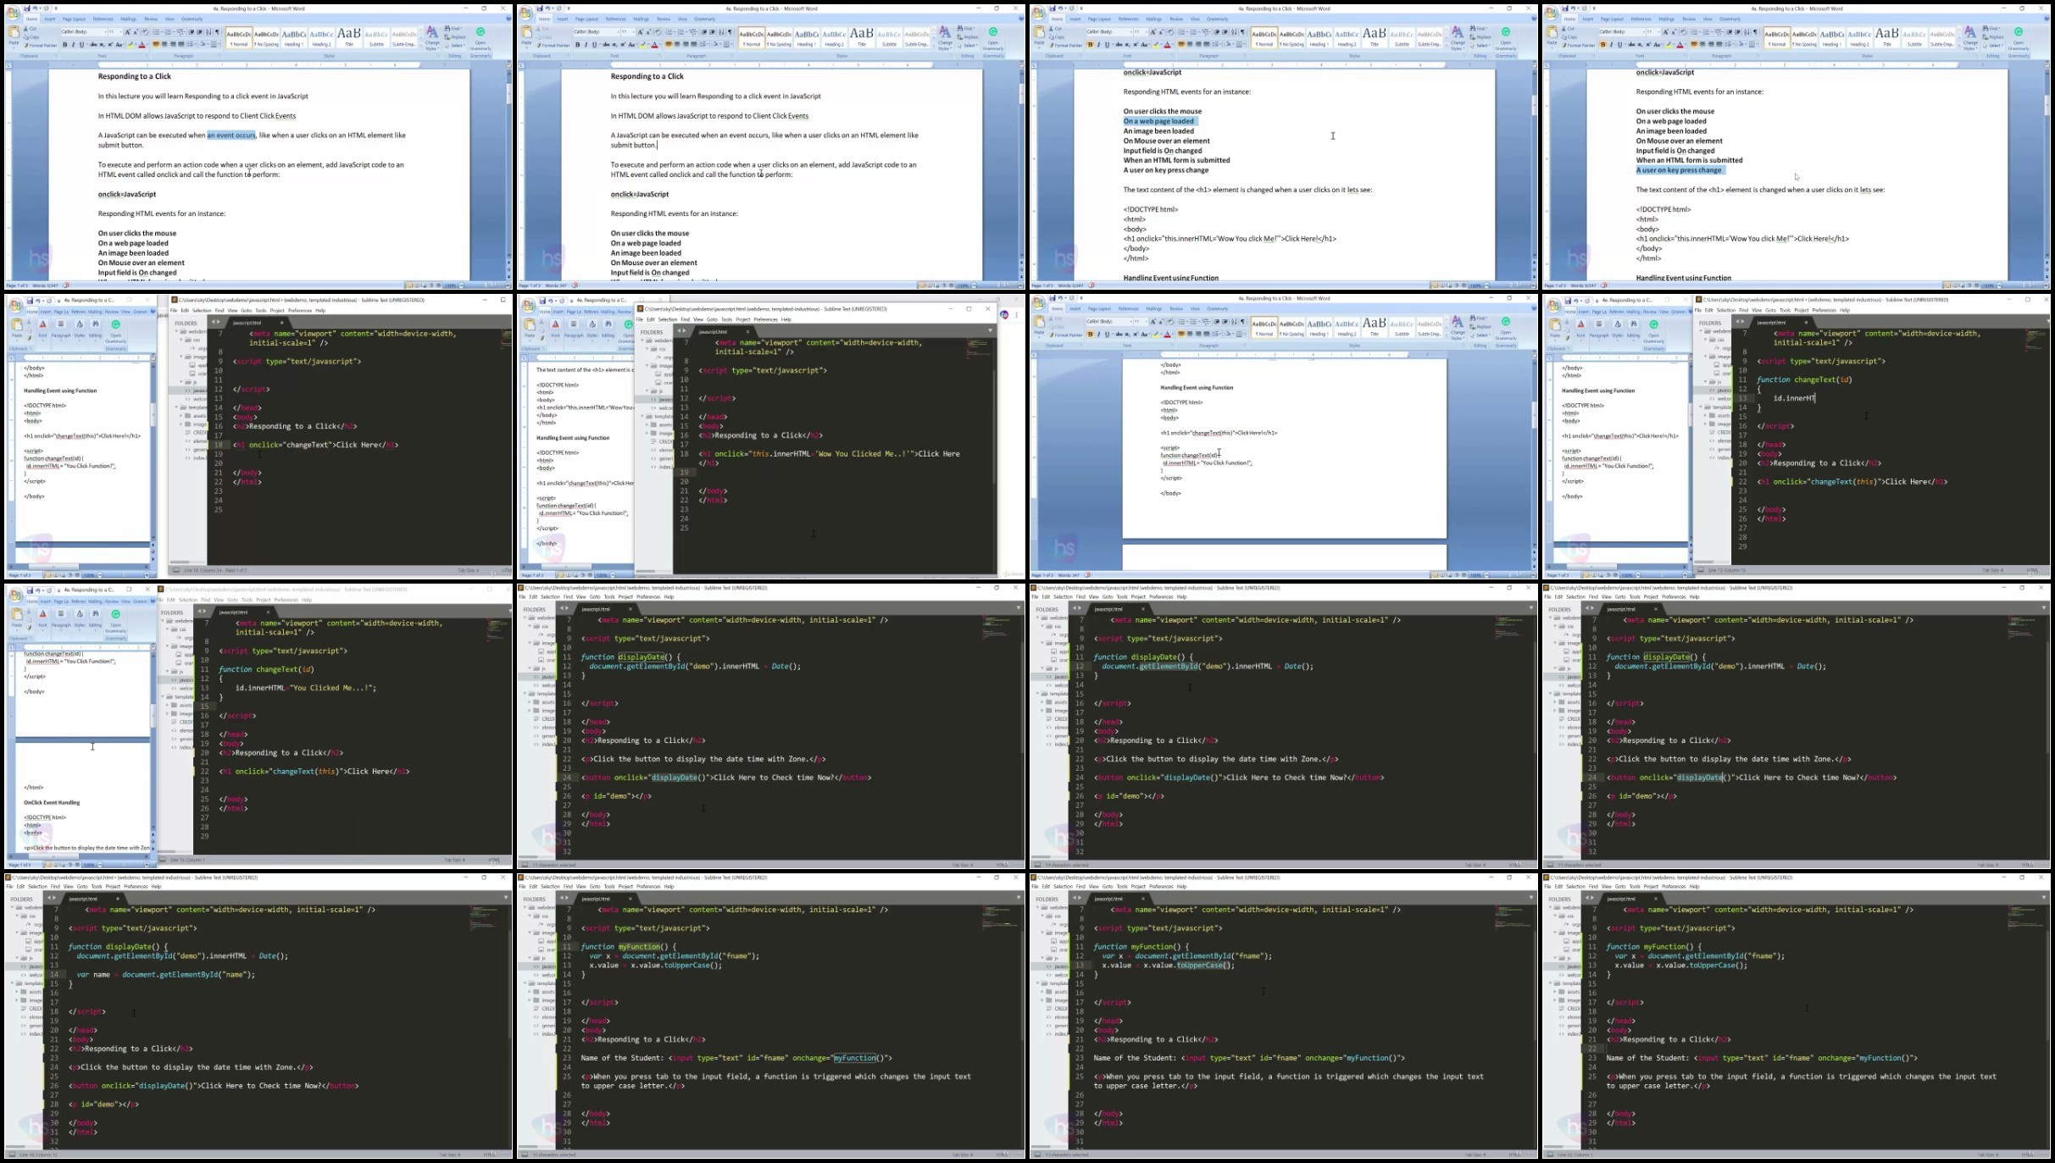Open Paragraph group in Word showing 'OnClick Event Handling'
This screenshot has height=1163, width=2055.
click(61, 617)
